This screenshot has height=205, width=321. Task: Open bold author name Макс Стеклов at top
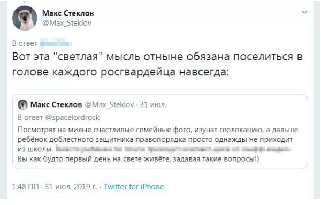point(68,13)
